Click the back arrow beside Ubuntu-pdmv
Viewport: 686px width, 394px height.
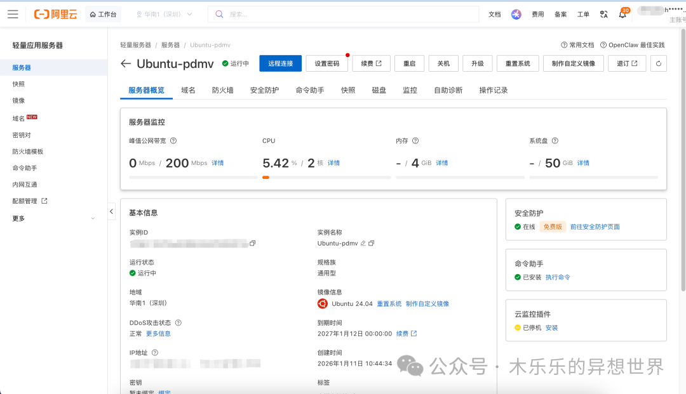click(x=126, y=63)
